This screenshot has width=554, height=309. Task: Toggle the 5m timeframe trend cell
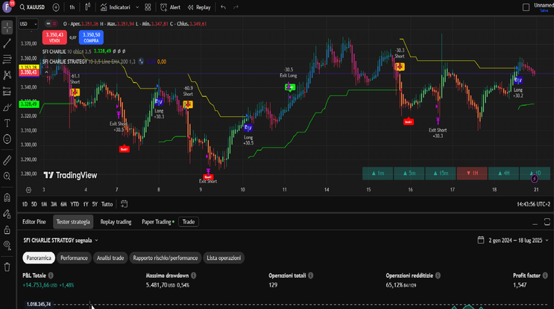click(x=409, y=173)
